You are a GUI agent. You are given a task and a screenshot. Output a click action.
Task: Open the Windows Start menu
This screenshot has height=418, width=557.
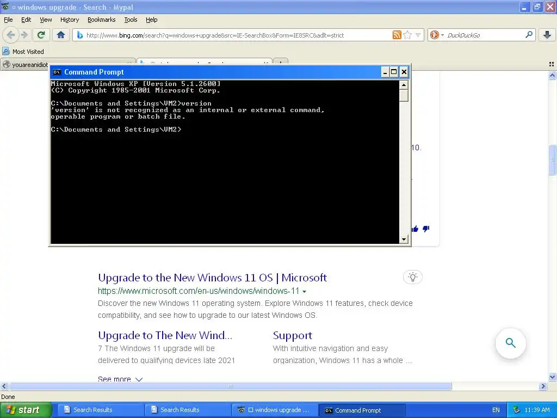(26, 410)
